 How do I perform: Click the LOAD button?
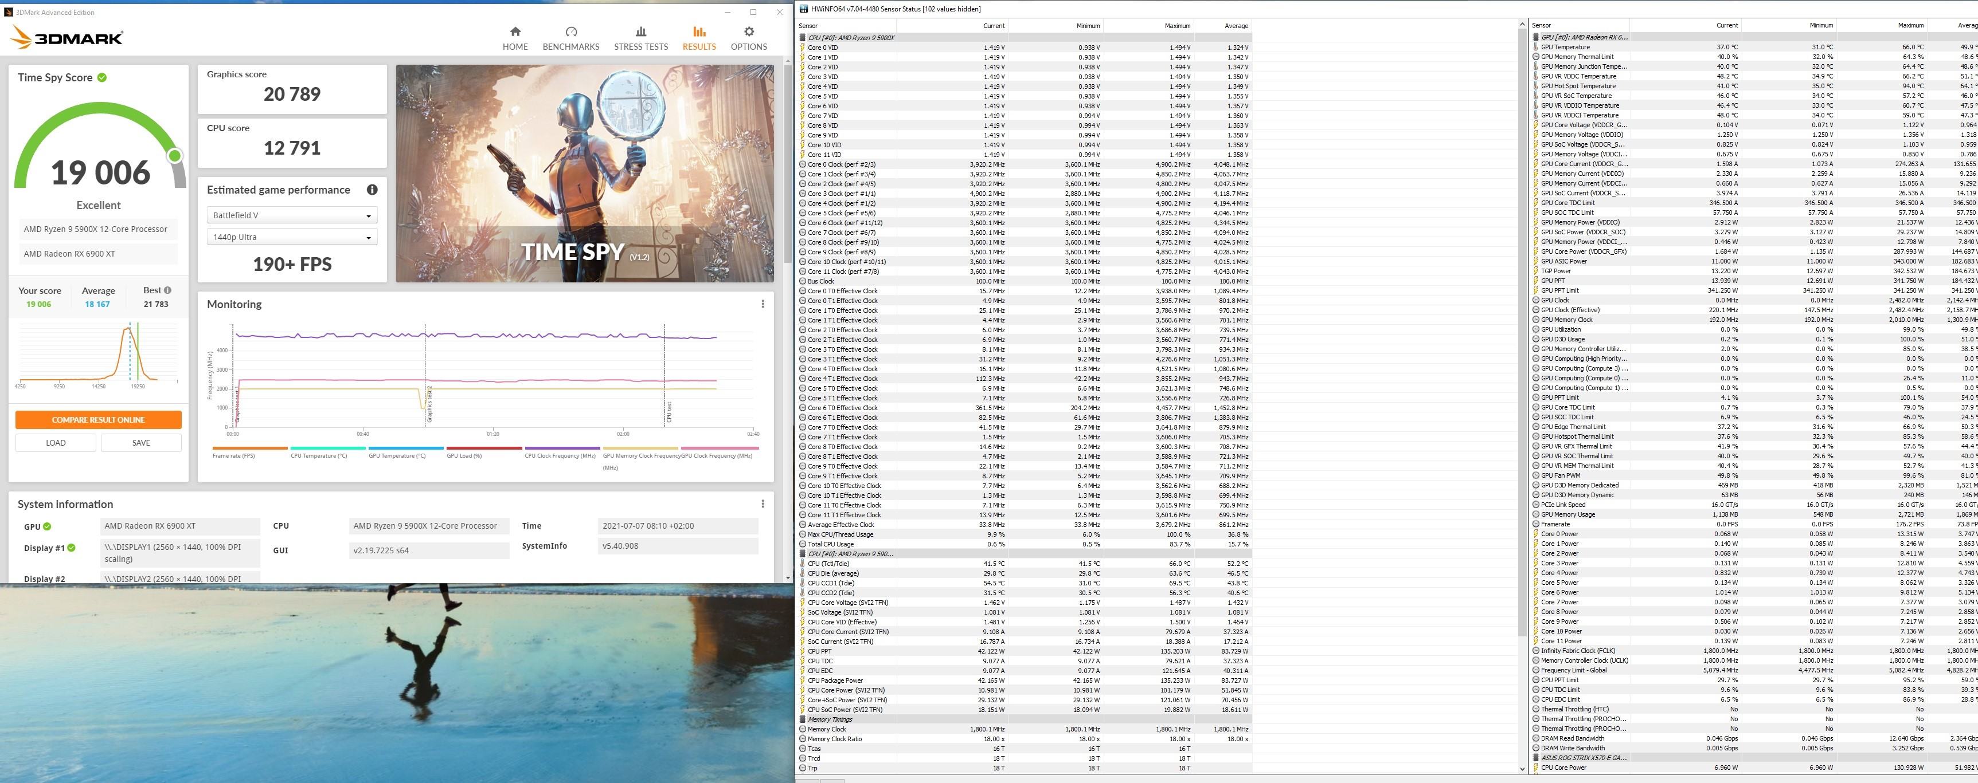[x=55, y=443]
